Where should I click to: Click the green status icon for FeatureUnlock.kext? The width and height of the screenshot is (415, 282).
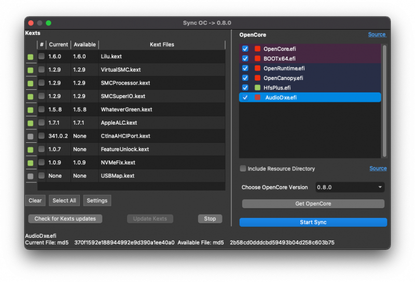pos(31,150)
